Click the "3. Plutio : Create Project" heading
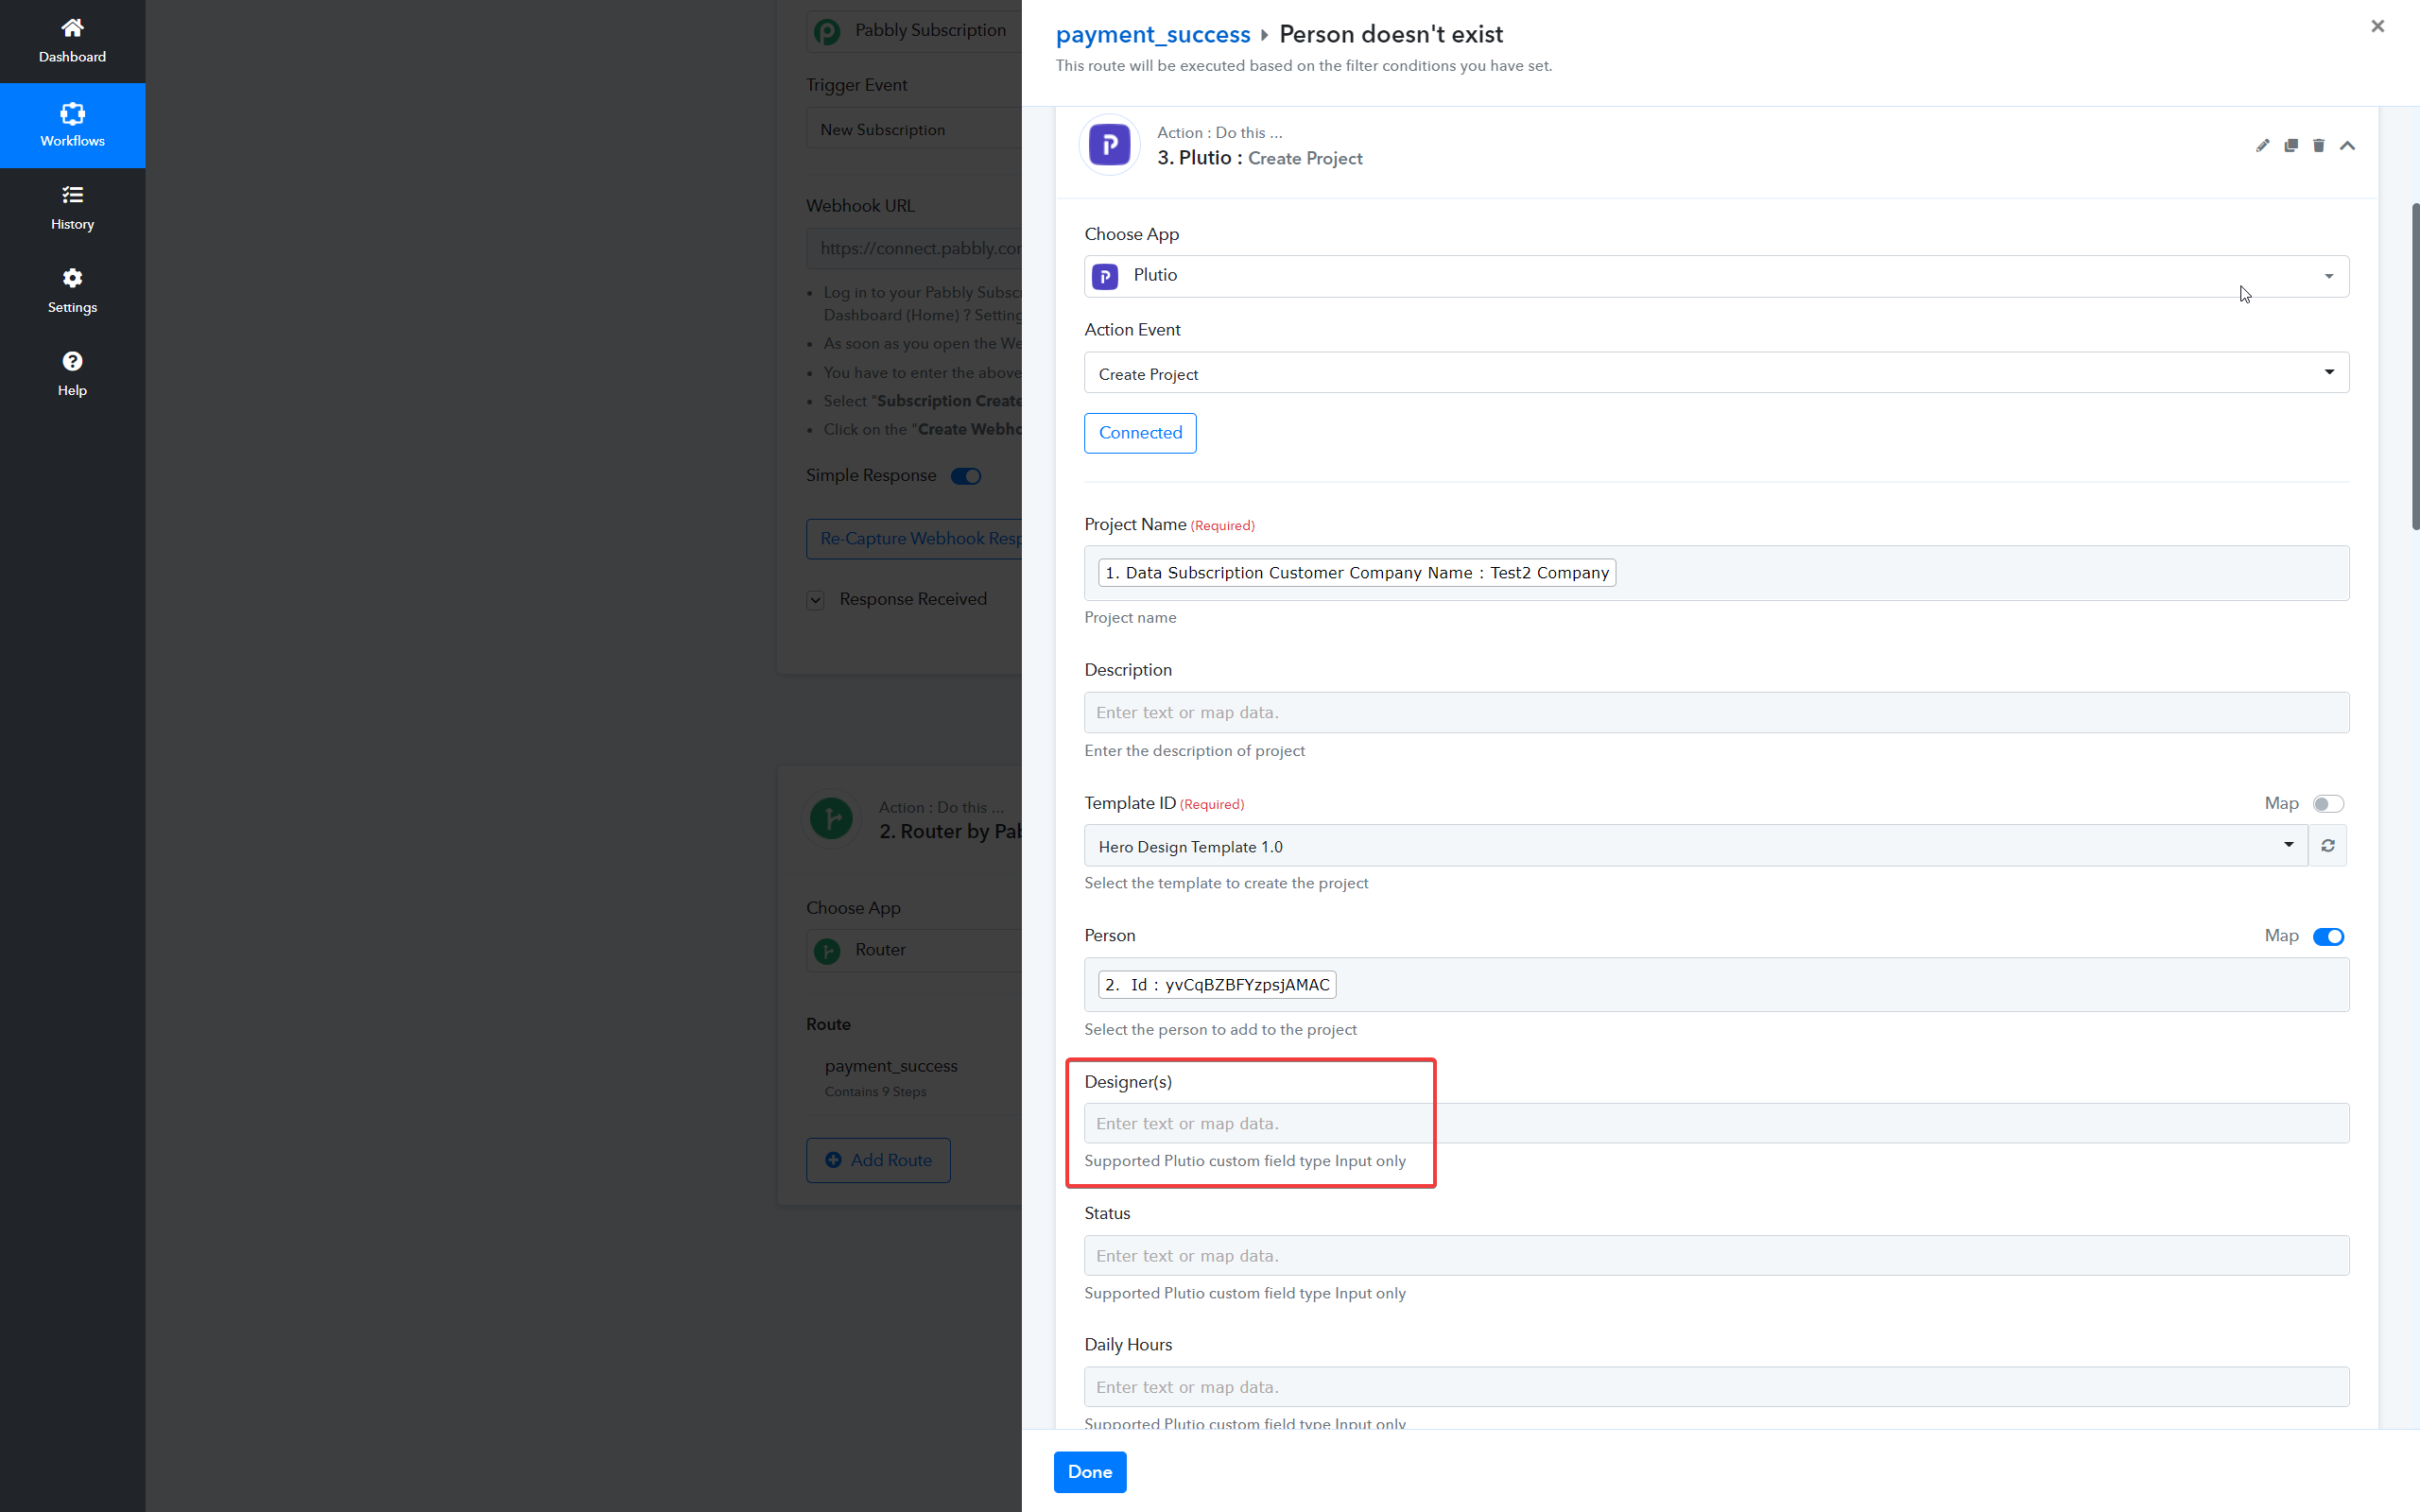The height and width of the screenshot is (1512, 2420). [1259, 158]
